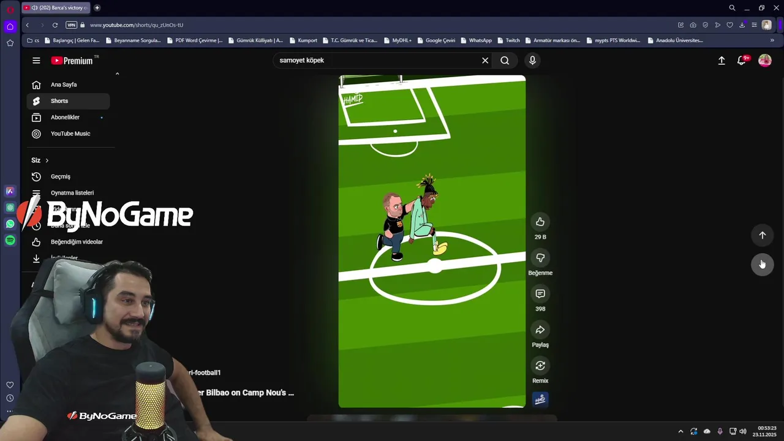Open Beyanname Sorgula bookmark
784x441 pixels.
coord(133,40)
